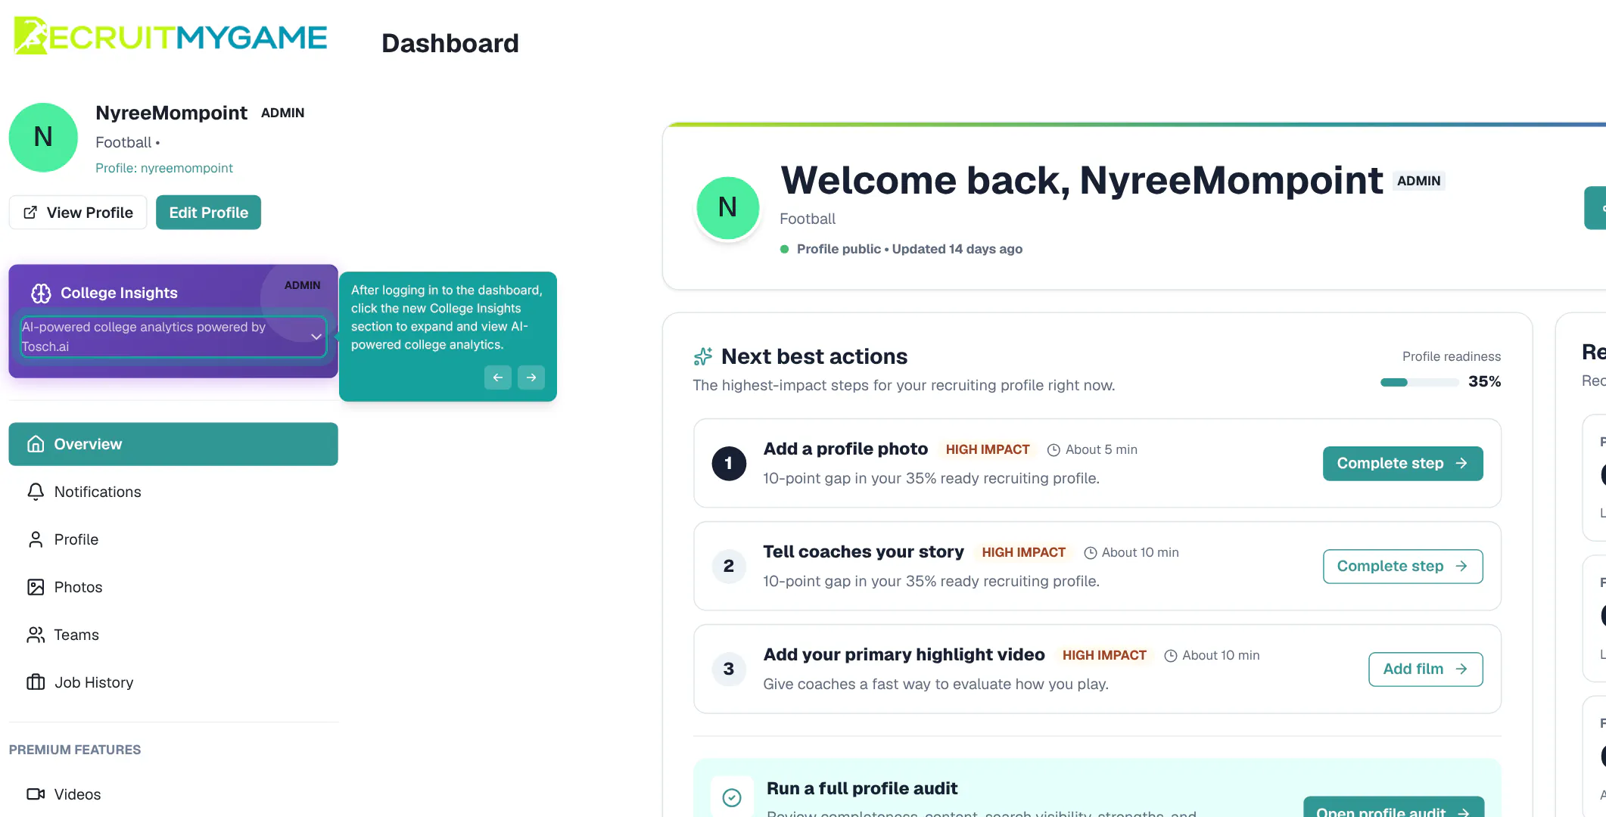1606x817 pixels.
Task: Open the Notifications sidebar item
Action: point(173,492)
